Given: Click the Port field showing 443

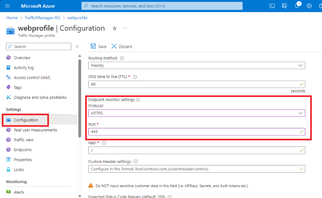Looking at the screenshot, I should tap(197, 132).
